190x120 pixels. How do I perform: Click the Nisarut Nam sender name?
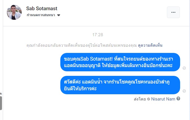coord(163,99)
